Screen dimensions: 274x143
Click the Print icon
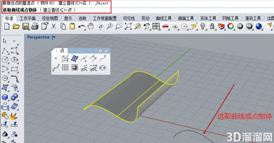point(35,27)
